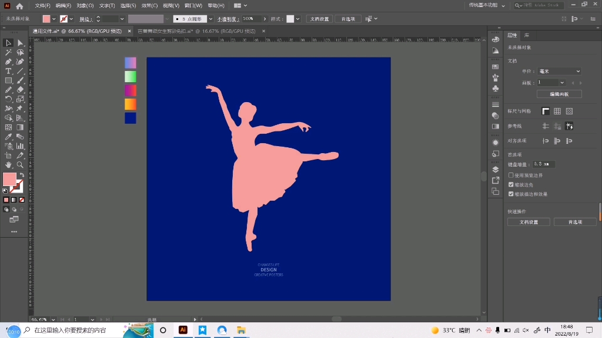Open the 效果(C) menu
The image size is (602, 338).
coord(150,6)
